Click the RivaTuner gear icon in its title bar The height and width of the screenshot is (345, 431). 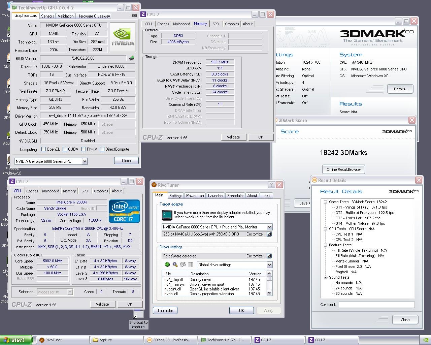point(154,185)
